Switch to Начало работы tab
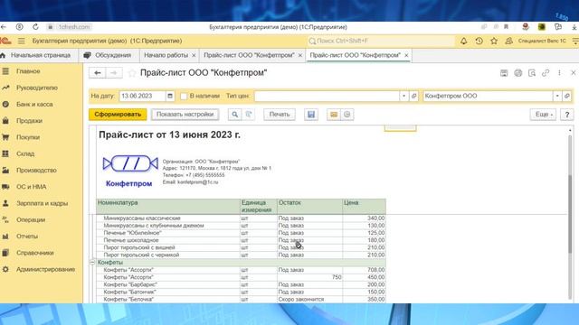This screenshot has height=325, width=579. [166, 55]
